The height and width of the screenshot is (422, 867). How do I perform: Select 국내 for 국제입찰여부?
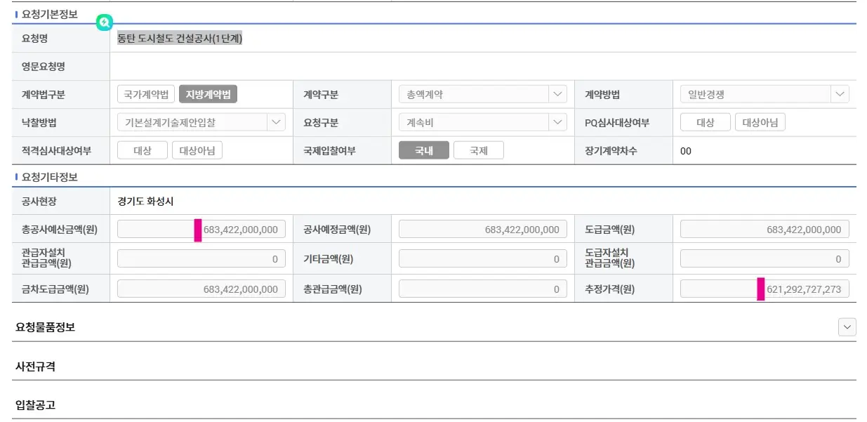(423, 150)
